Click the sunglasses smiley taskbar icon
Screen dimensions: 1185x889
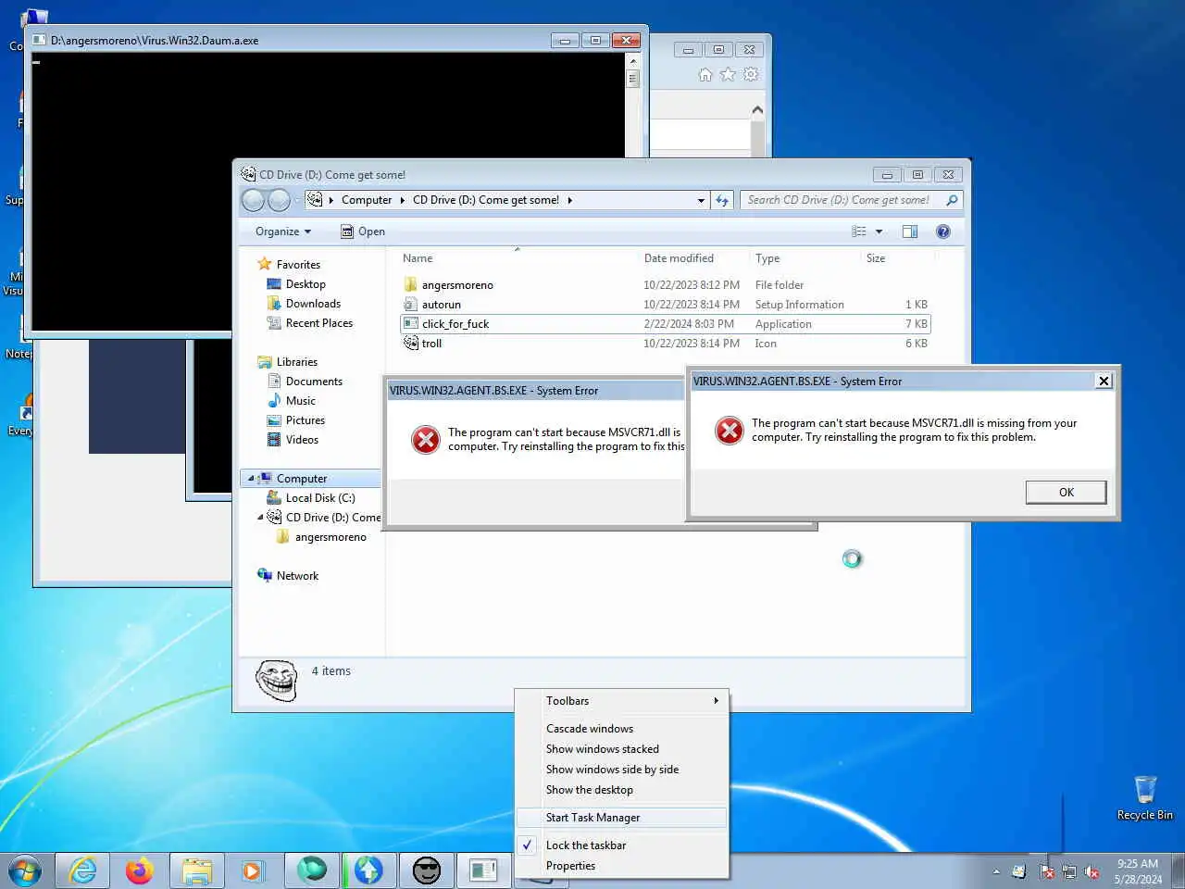coord(427,870)
